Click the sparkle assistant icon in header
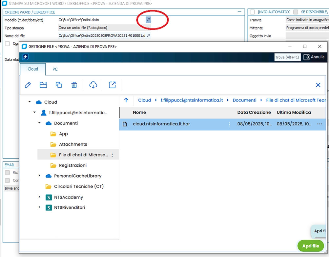Viewport: 329px width, 257px height. pos(26,57)
